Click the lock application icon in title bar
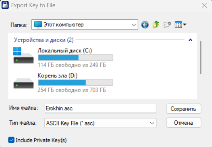This screenshot has height=147, width=212. 5,5
